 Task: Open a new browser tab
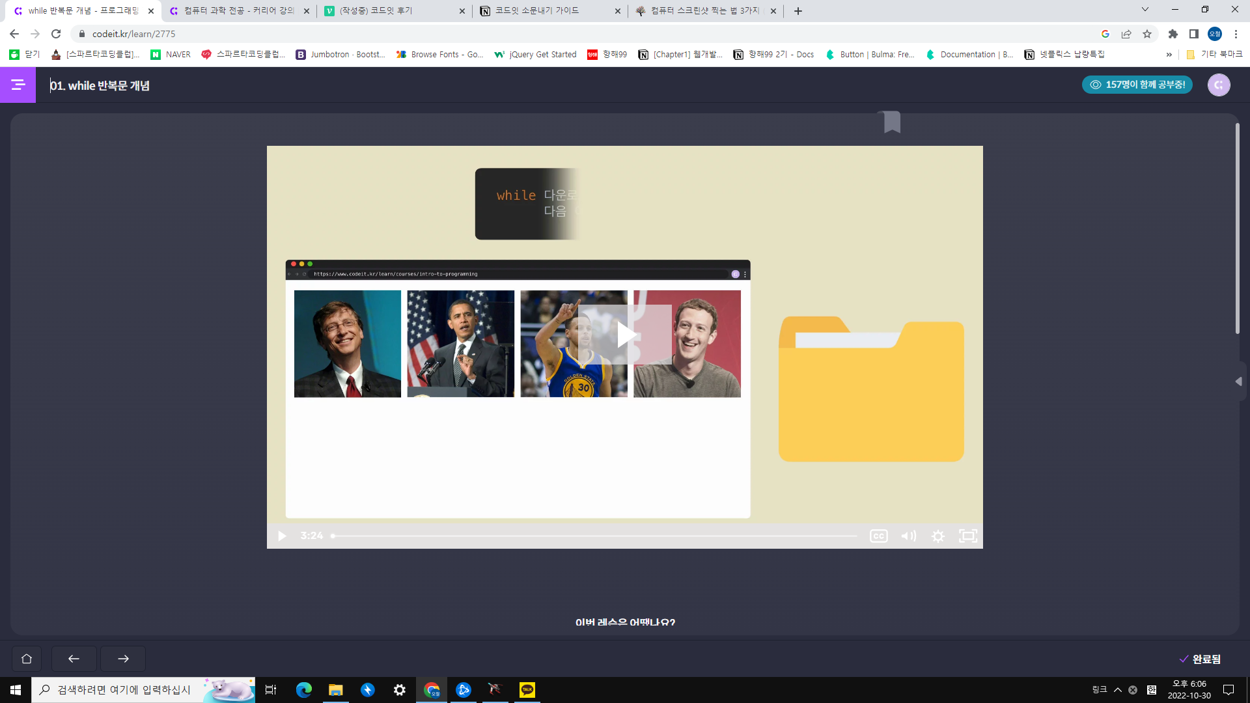point(798,11)
